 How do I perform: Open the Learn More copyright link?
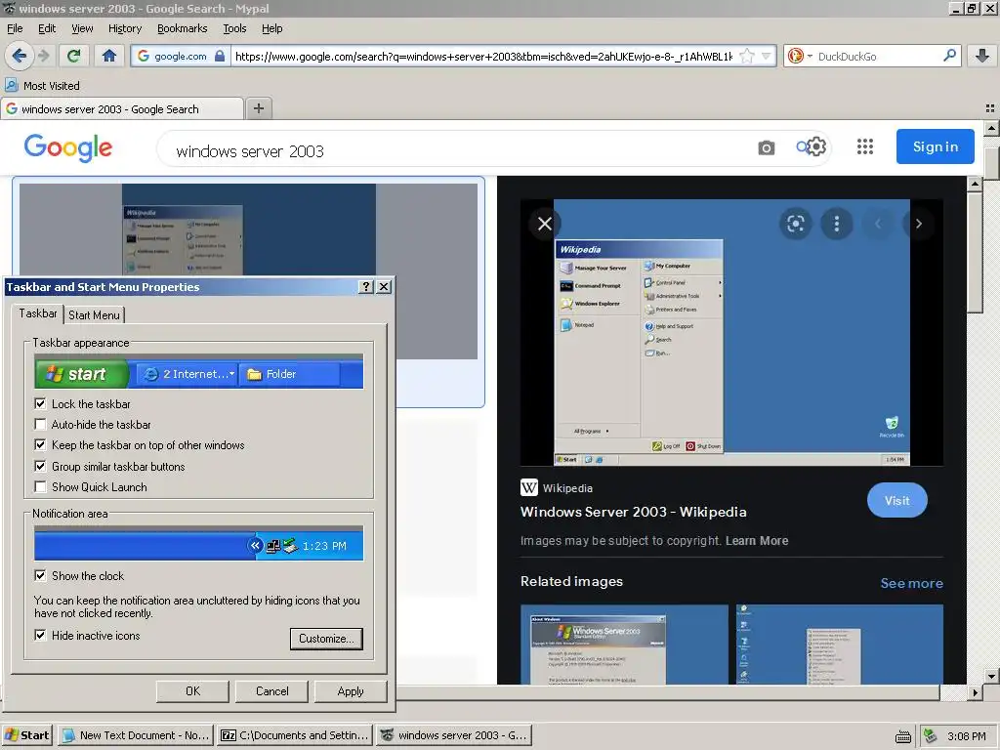(757, 541)
